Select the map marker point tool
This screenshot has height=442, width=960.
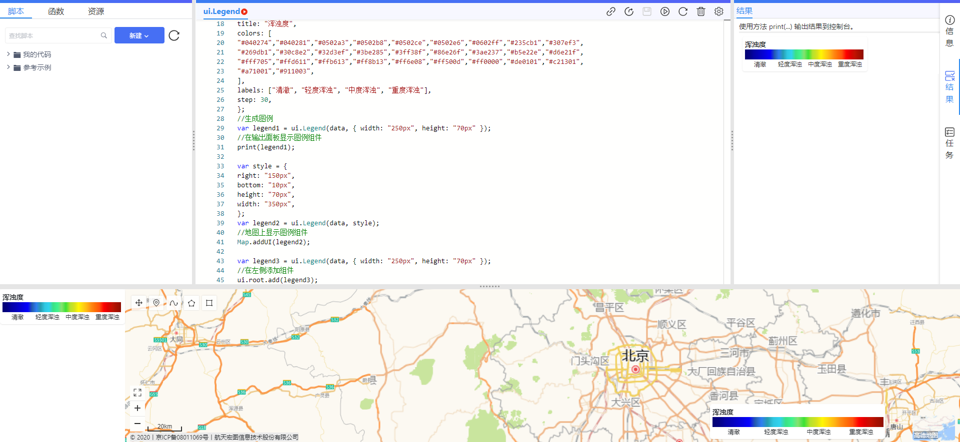pos(156,303)
